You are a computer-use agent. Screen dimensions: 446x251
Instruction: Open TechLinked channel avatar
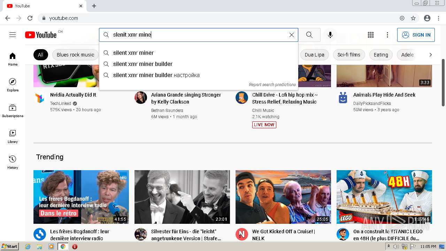pos(40,98)
